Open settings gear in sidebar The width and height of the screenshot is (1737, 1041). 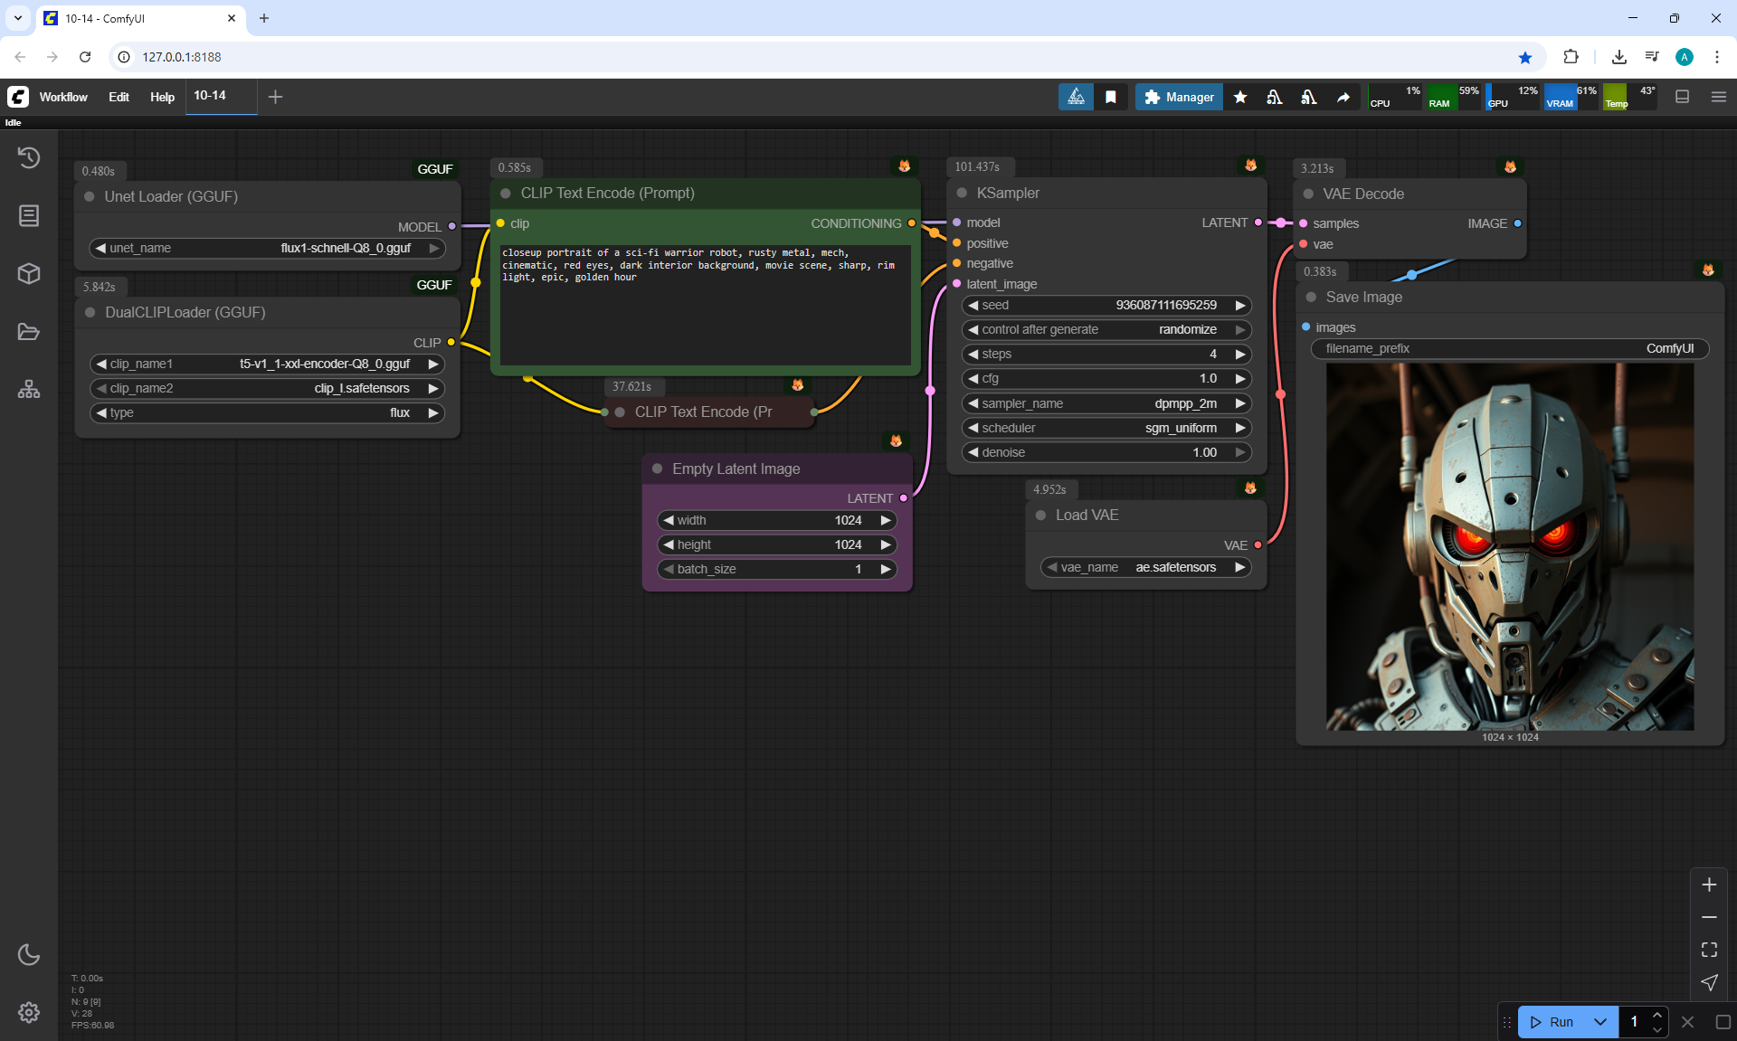tap(29, 1012)
